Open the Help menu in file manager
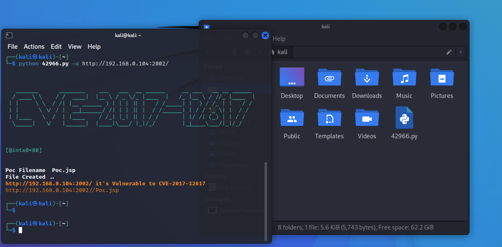This screenshot has height=247, width=502. tap(279, 39)
